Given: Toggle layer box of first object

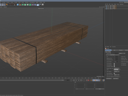Looking at the screenshot, I should [111, 6].
